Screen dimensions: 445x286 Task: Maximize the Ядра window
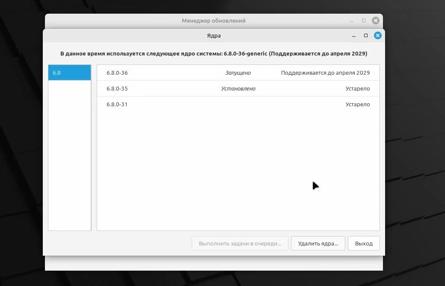point(365,35)
